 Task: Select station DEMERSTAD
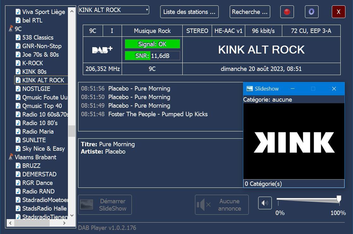click(40, 174)
